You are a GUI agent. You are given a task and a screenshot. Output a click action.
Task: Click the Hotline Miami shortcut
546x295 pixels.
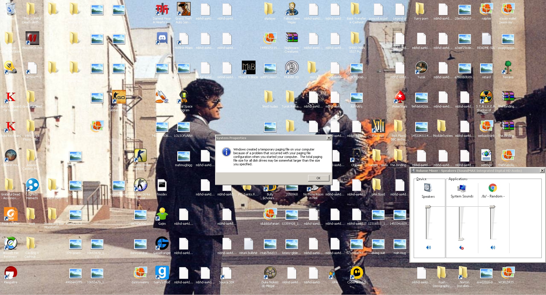click(184, 38)
